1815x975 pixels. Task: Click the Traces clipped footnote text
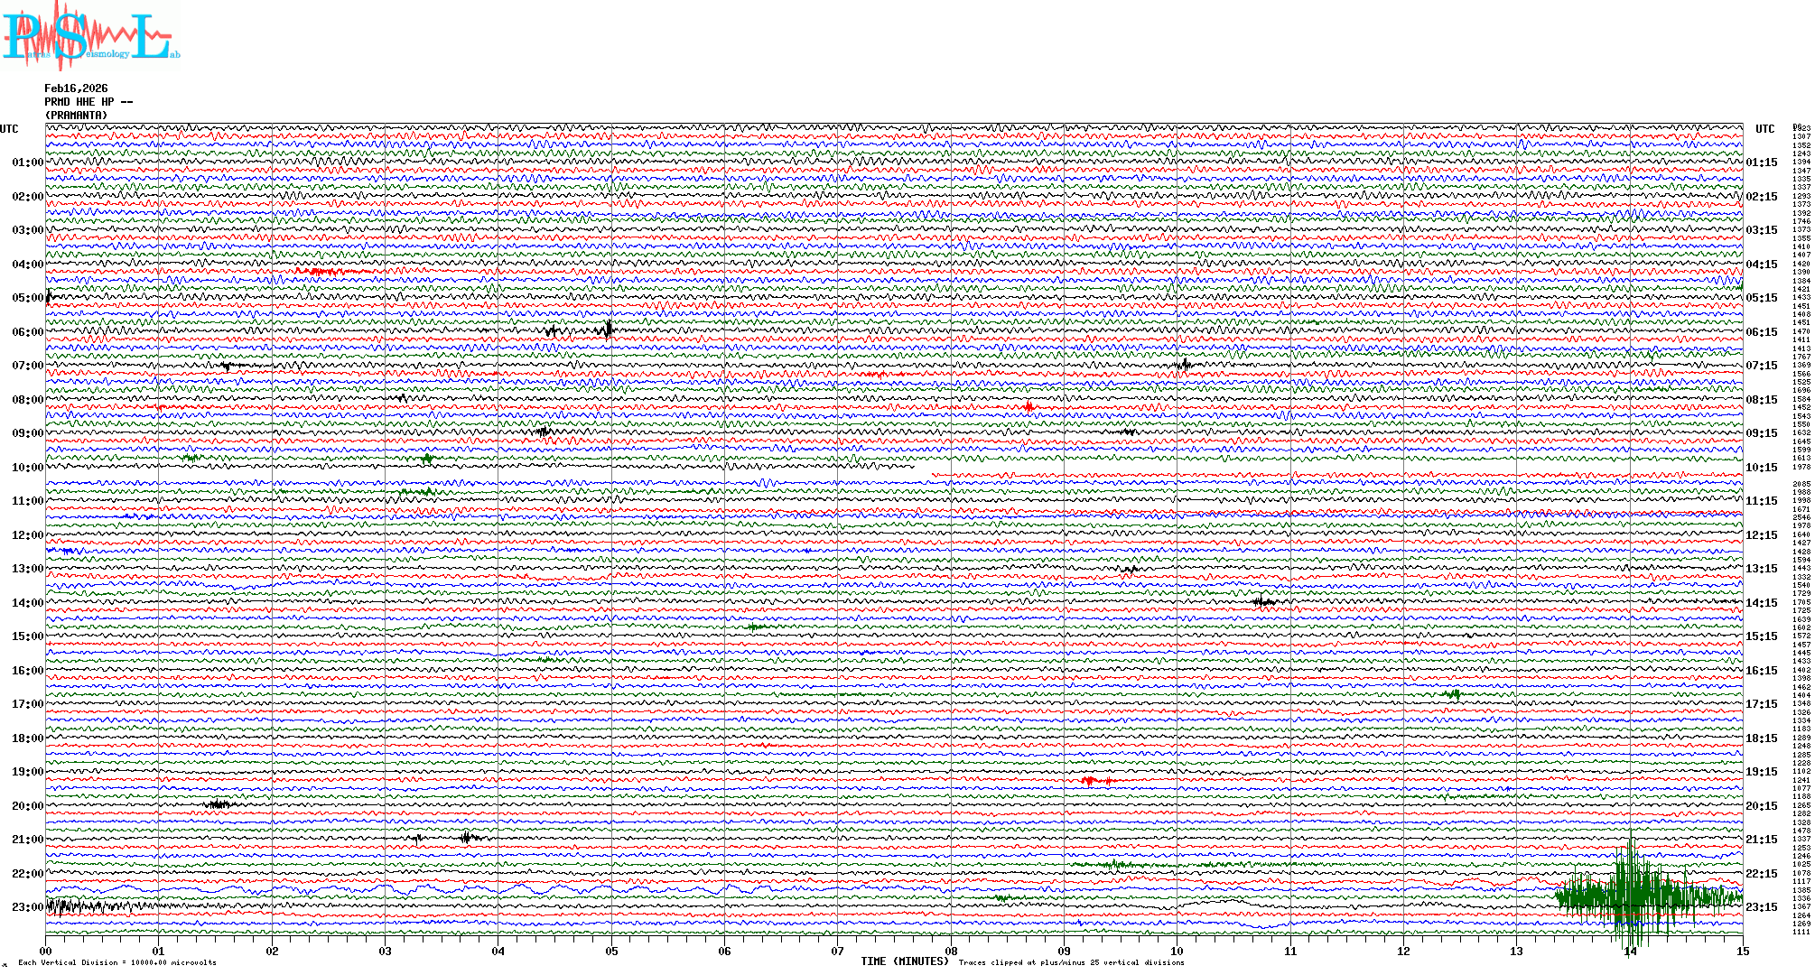point(1071,962)
